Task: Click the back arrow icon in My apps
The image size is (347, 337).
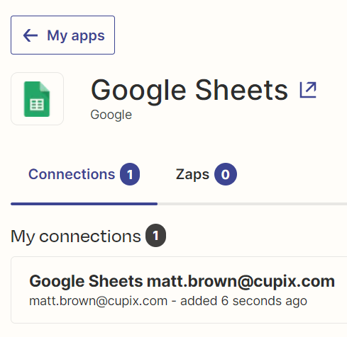Action: [x=31, y=35]
